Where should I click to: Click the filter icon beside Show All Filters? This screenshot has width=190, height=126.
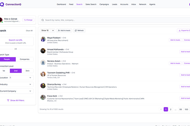[x=8, y=100]
